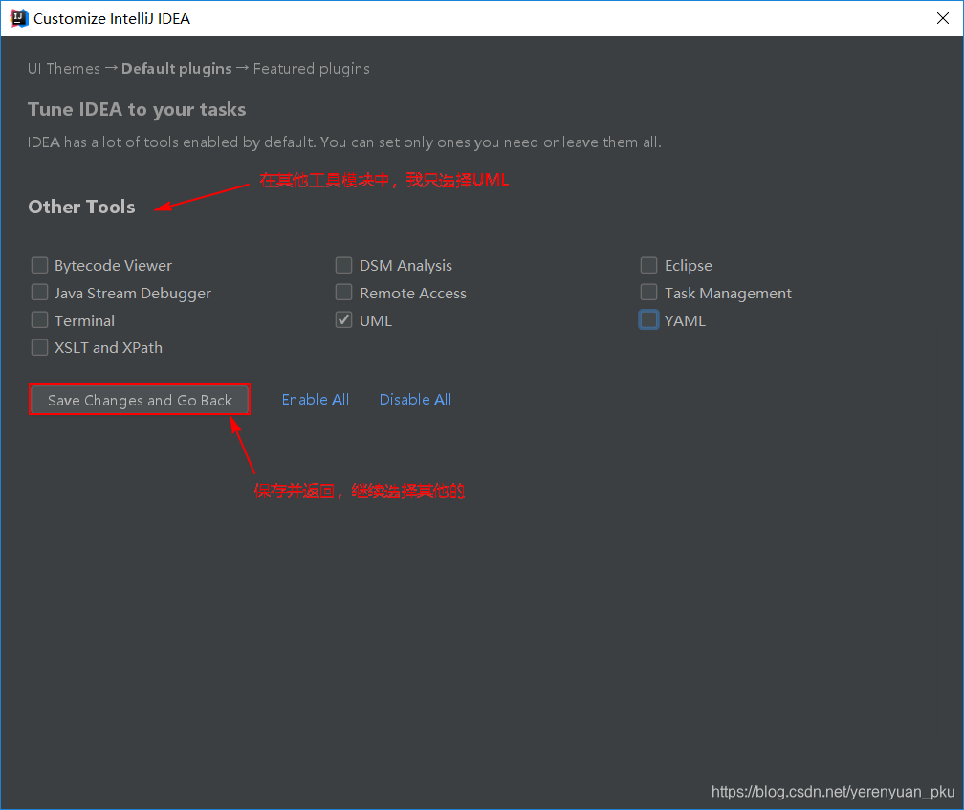The image size is (964, 810).
Task: Click the Disable All link
Action: tap(416, 400)
